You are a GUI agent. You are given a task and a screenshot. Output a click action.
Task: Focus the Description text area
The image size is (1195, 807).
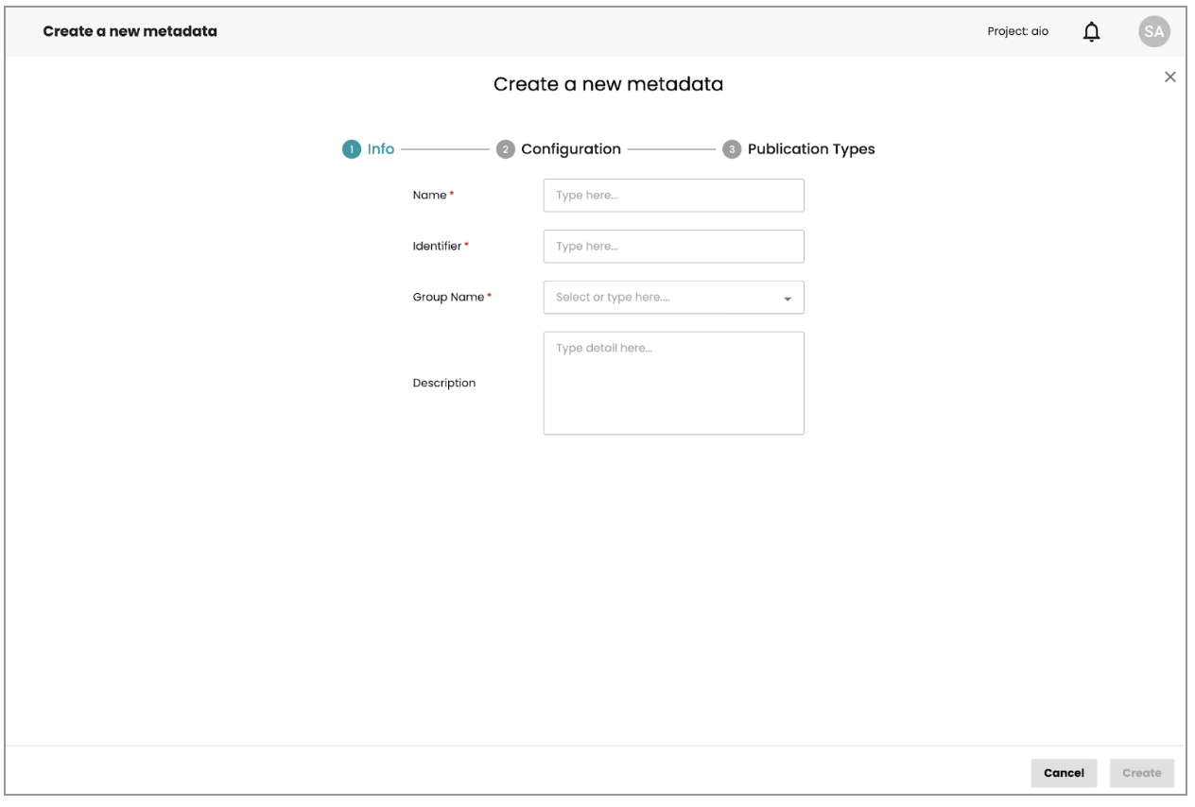(673, 383)
